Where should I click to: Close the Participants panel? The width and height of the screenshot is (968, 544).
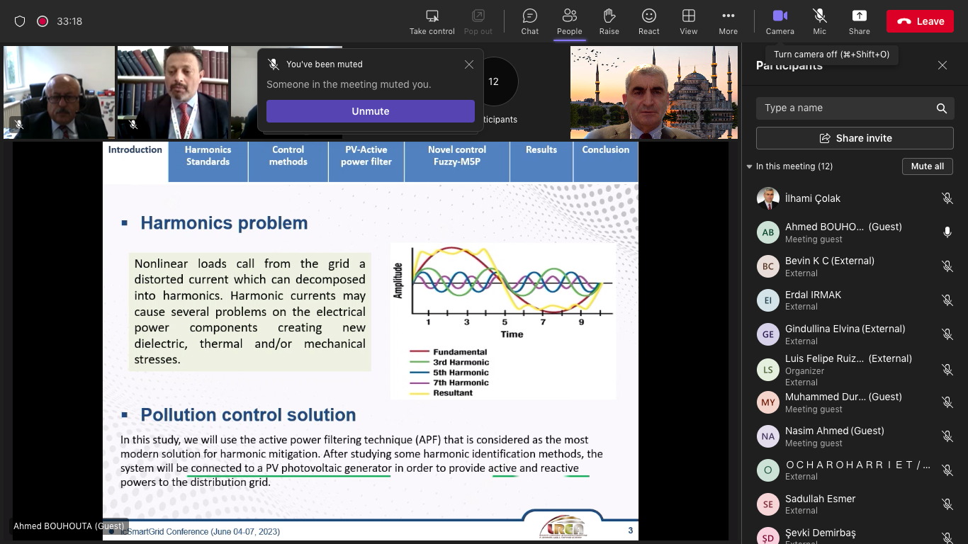tap(942, 65)
